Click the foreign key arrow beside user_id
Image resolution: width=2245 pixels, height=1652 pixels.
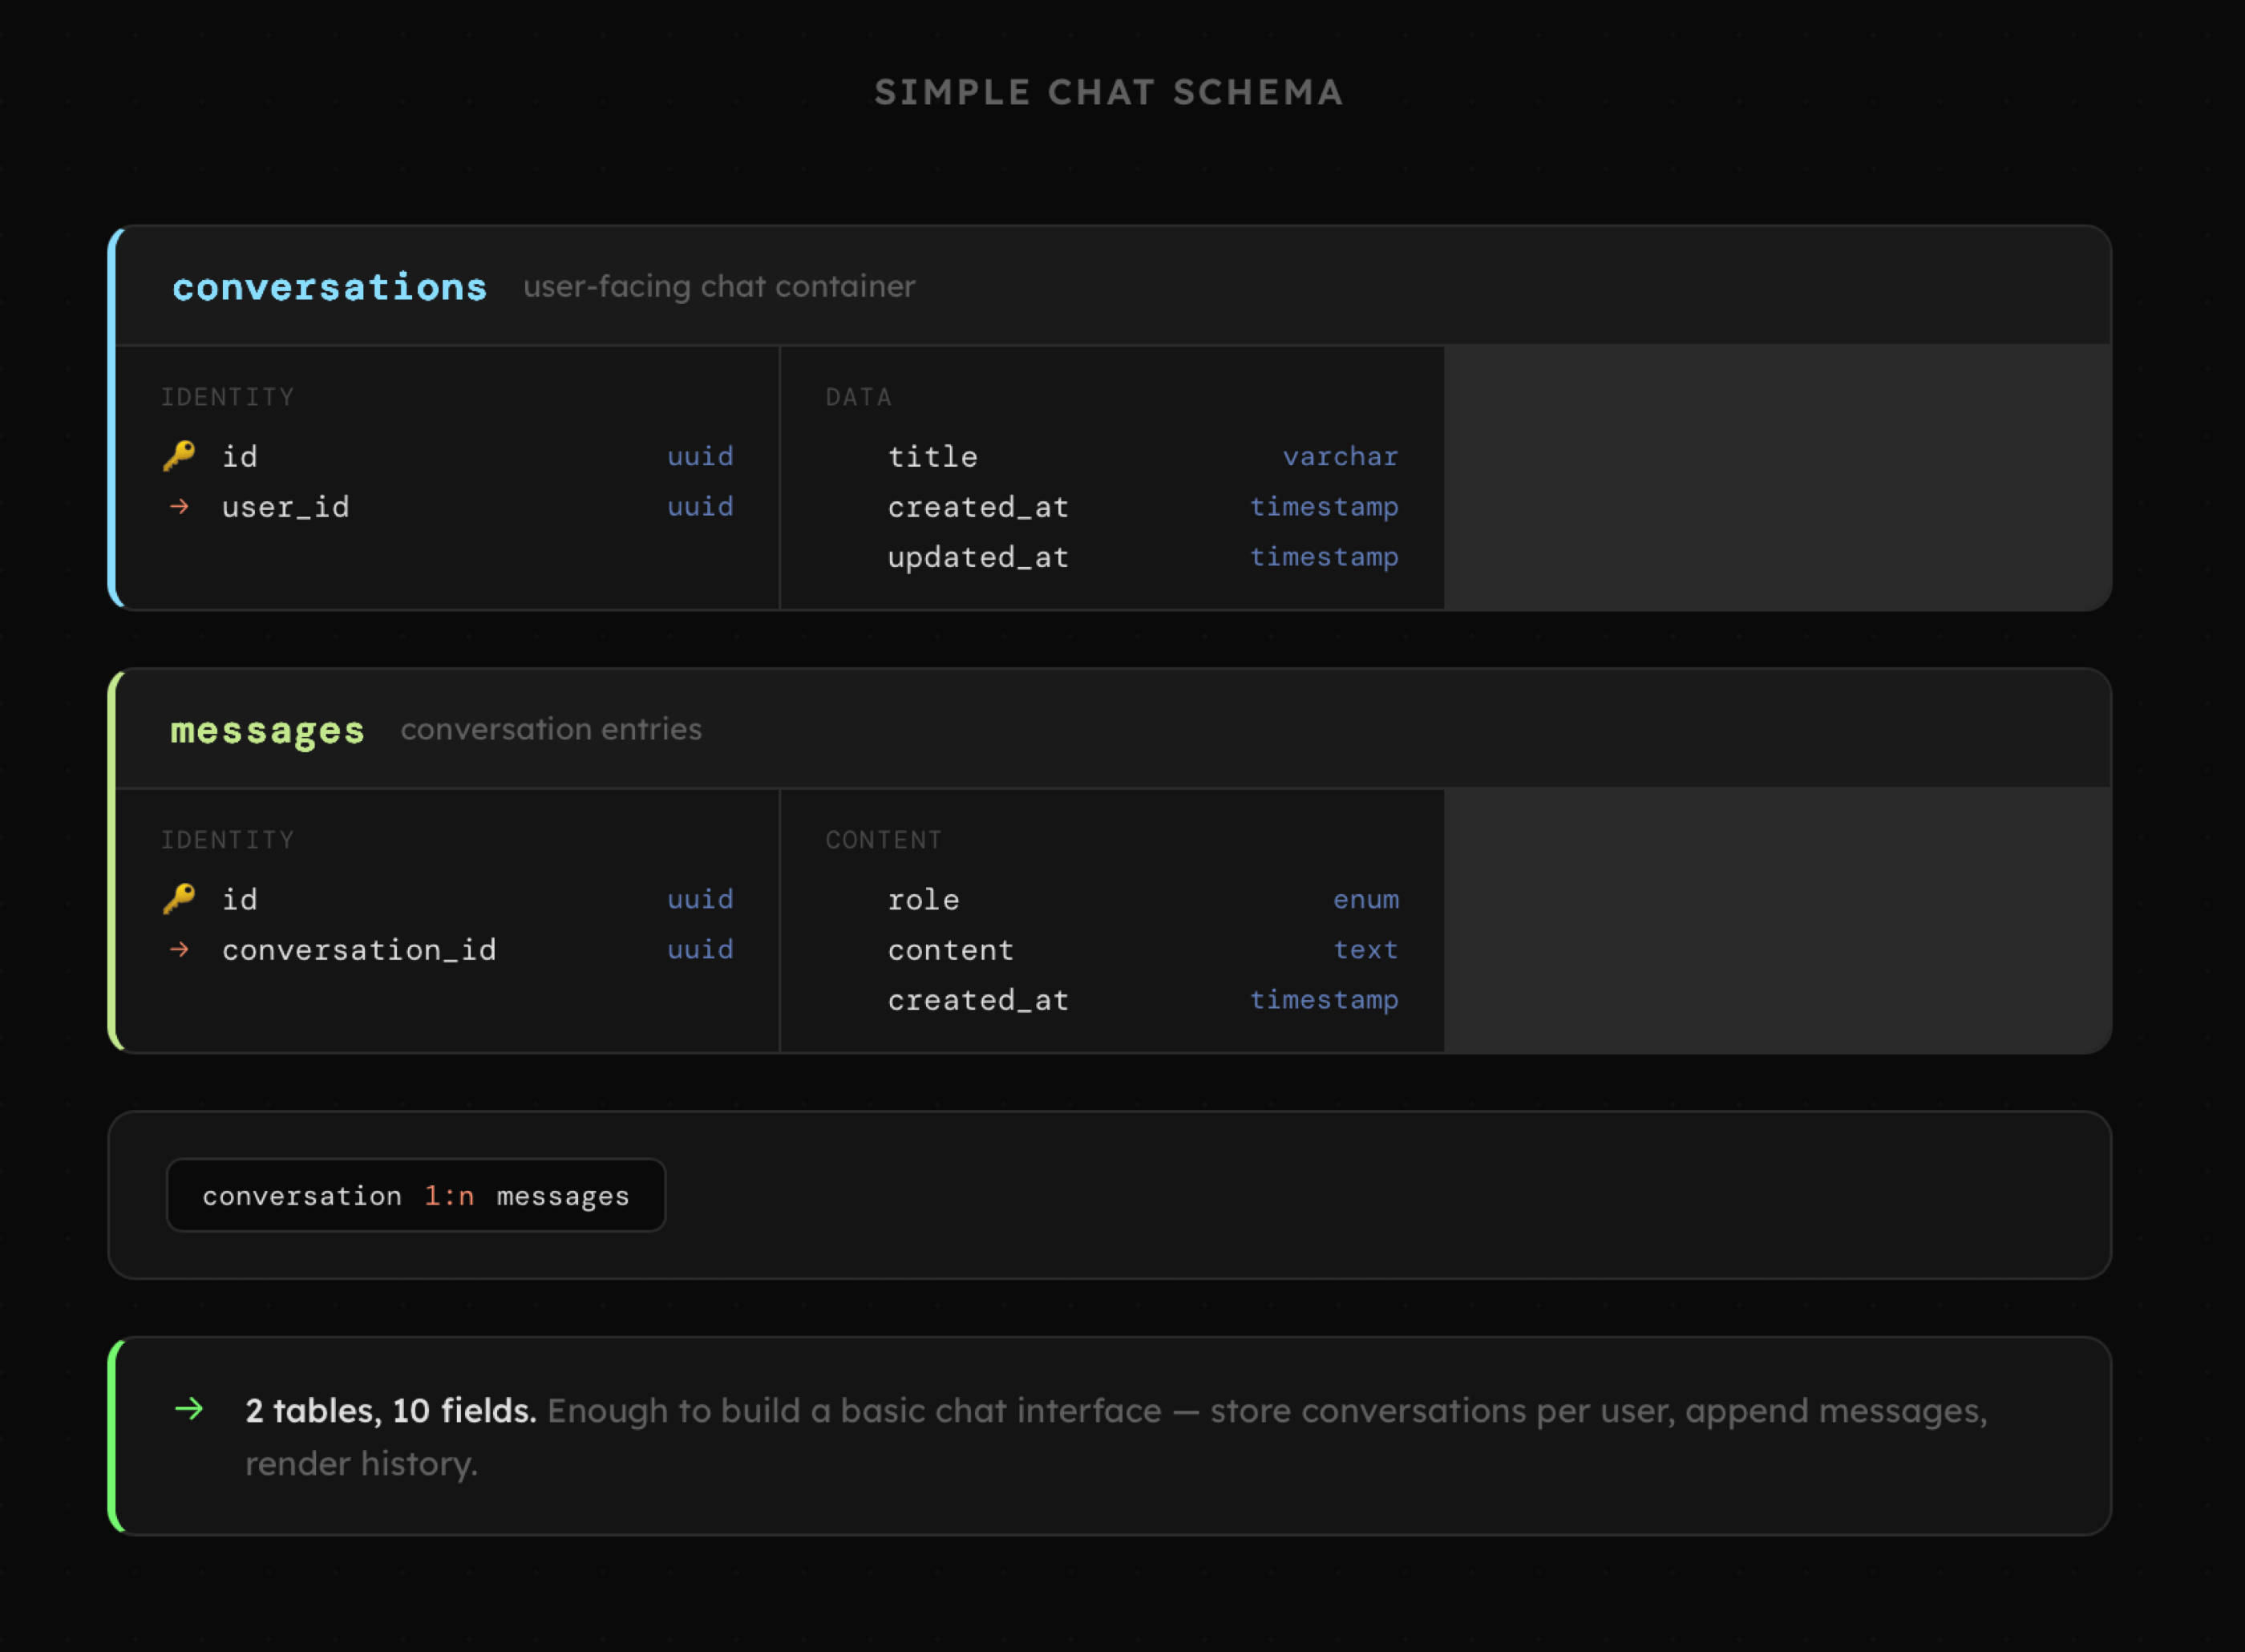pyautogui.click(x=179, y=507)
